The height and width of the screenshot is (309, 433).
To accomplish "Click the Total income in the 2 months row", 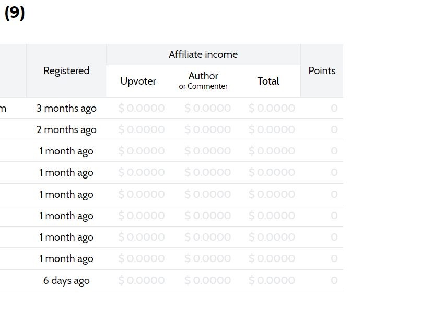I will pos(272,129).
